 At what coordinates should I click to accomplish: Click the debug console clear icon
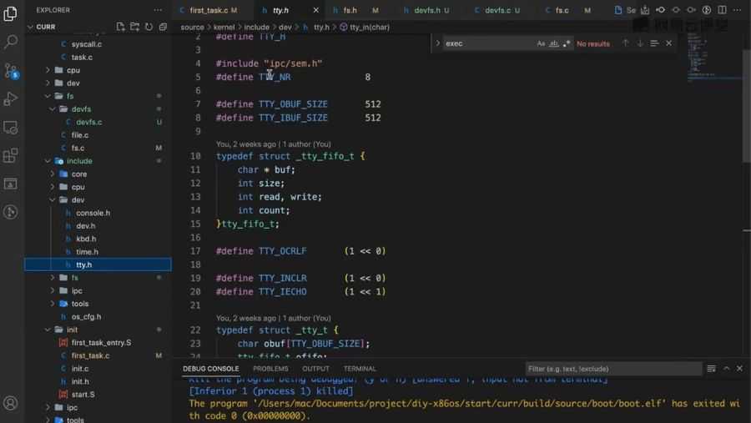pos(711,369)
